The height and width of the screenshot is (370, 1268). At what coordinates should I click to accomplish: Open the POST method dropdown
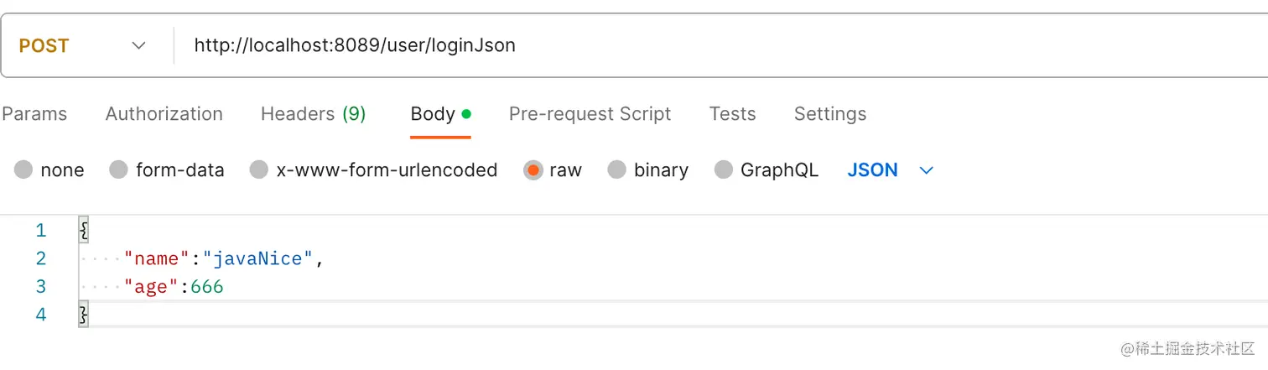pos(138,46)
